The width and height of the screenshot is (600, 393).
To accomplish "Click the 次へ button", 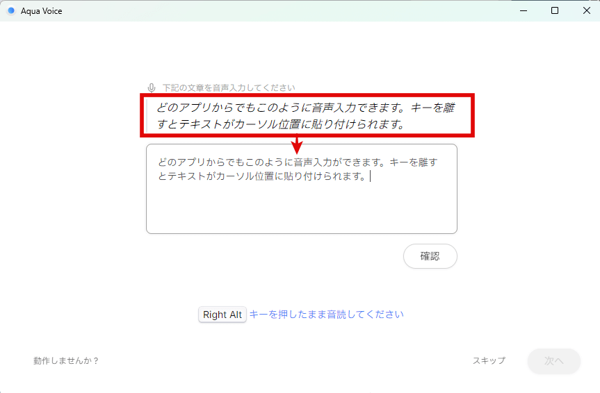I will (553, 361).
